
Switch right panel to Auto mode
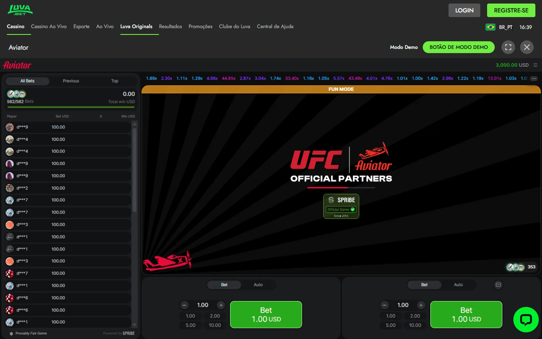[x=458, y=285]
